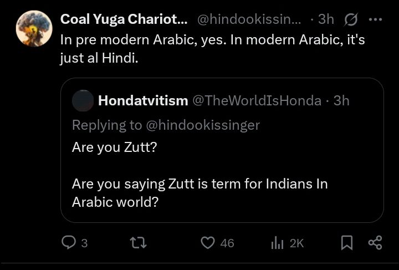Open the @hindookissin... handle link

click(x=249, y=19)
